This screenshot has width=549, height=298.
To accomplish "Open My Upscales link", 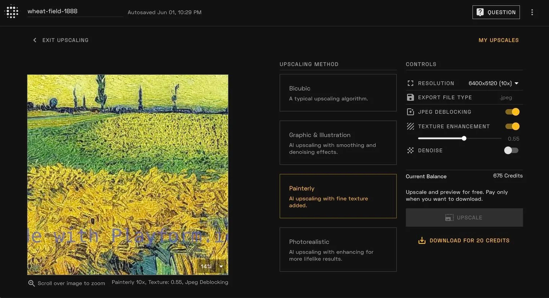I will [498, 40].
